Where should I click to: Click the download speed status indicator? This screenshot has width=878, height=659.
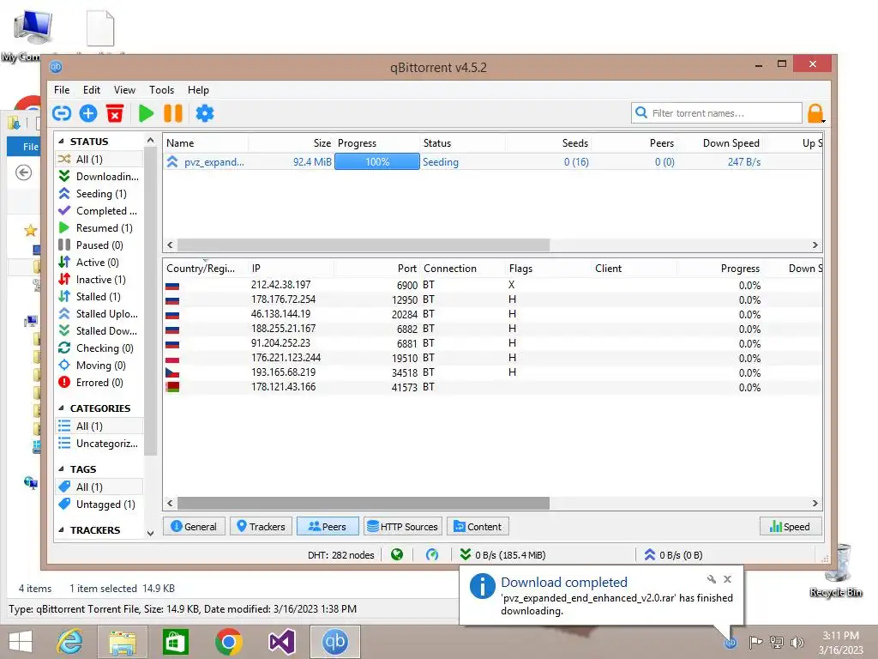(x=502, y=555)
